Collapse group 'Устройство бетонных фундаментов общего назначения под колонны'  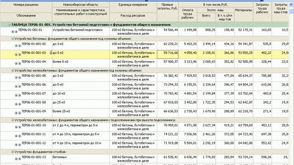coord(12,38)
